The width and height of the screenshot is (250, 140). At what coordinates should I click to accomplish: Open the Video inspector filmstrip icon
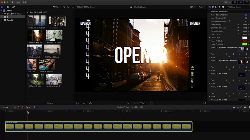tap(216, 7)
